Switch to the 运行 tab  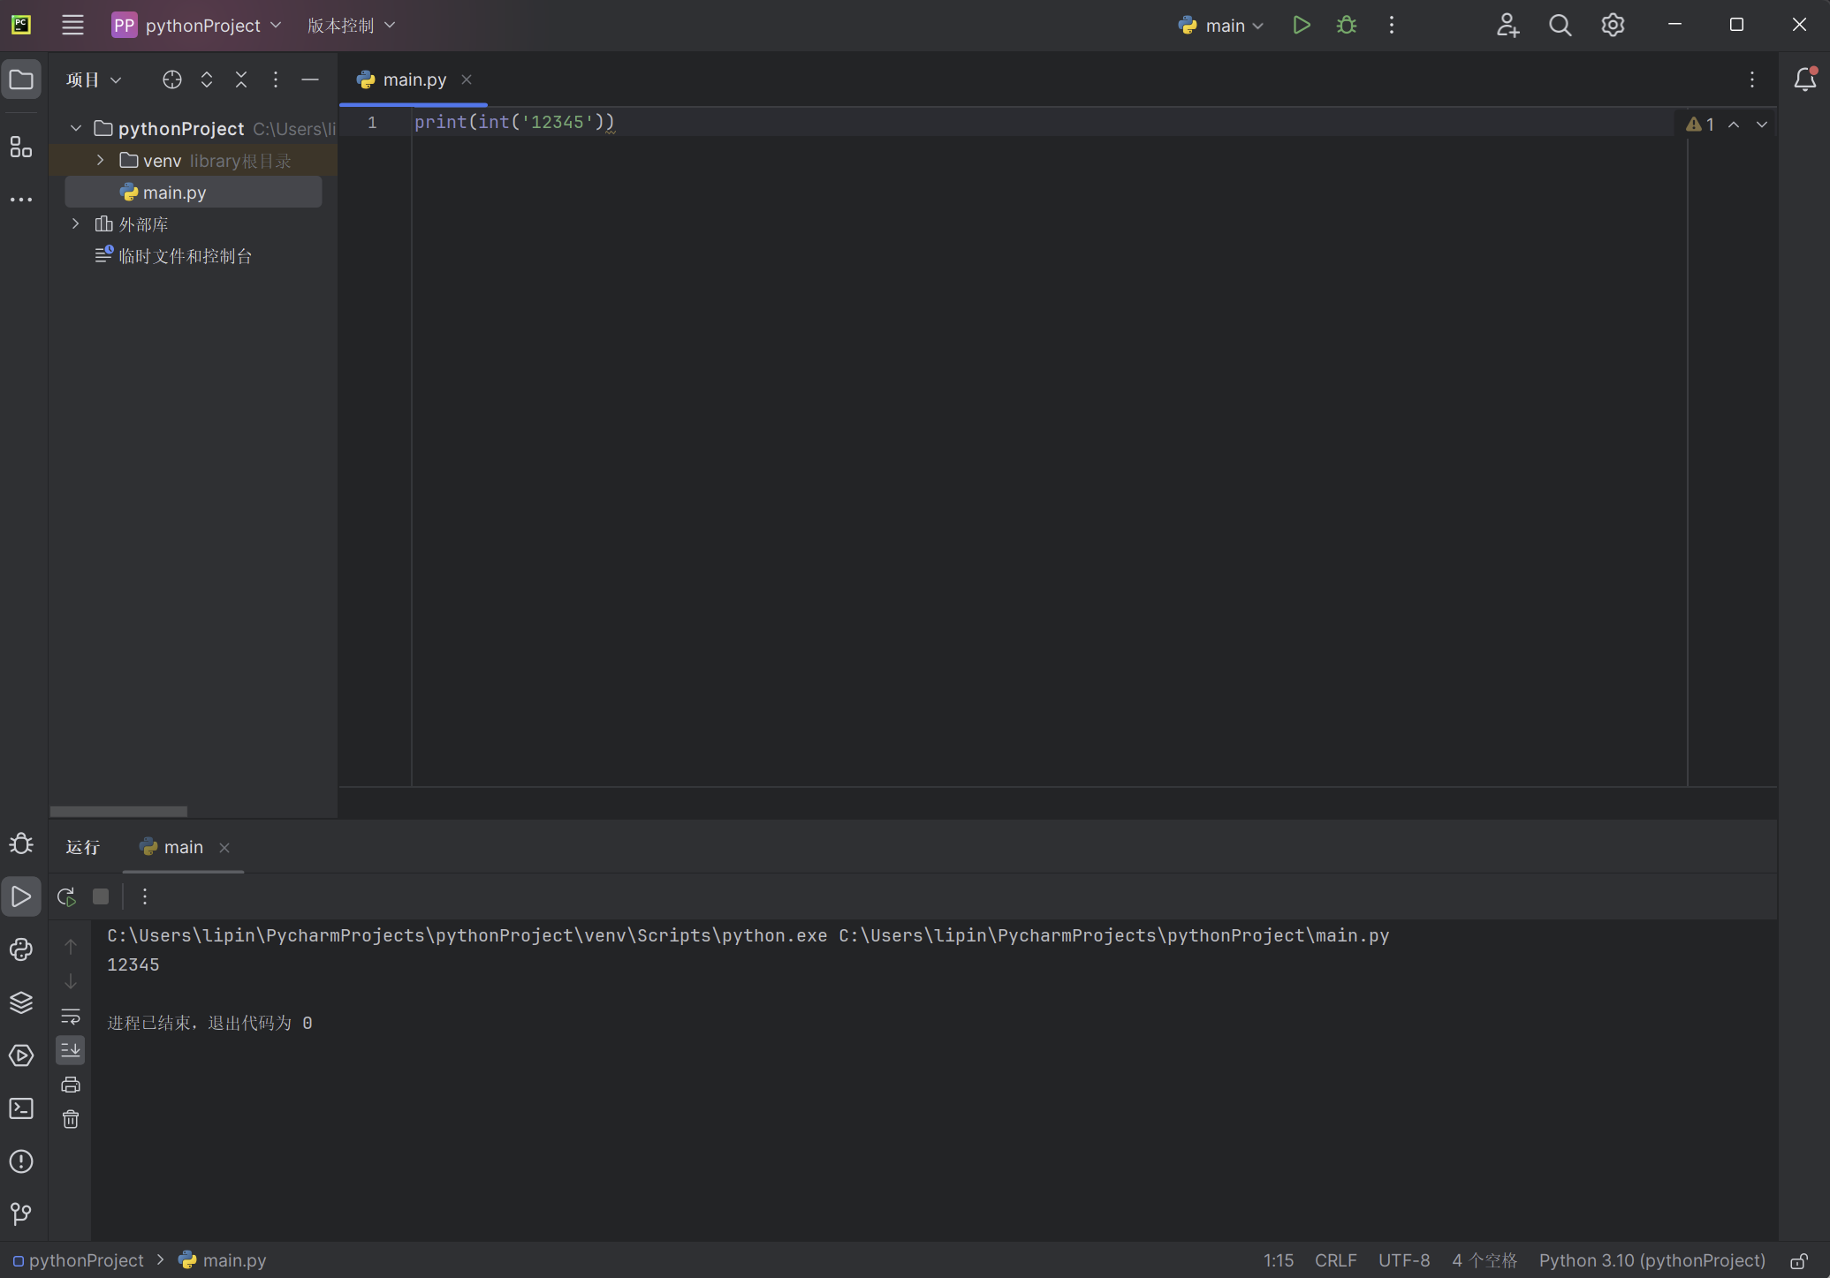click(x=82, y=847)
